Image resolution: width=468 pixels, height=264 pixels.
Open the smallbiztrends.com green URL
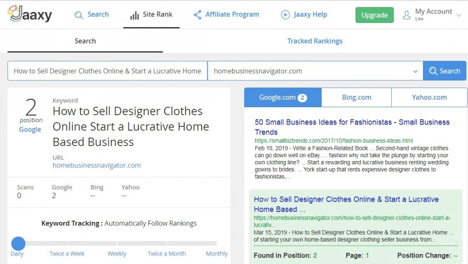pos(334,141)
